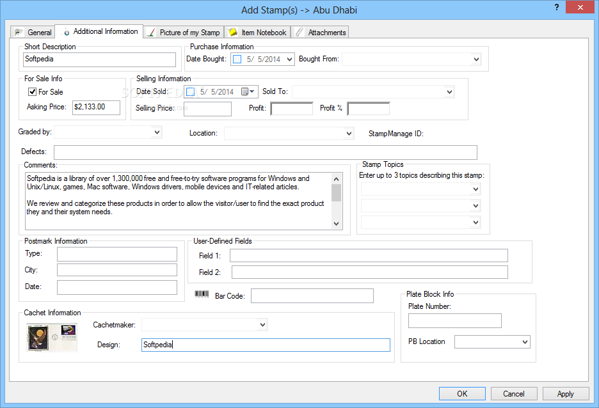This screenshot has width=599, height=408.
Task: Click the Item Notebook lightbulb icon
Action: pyautogui.click(x=233, y=32)
